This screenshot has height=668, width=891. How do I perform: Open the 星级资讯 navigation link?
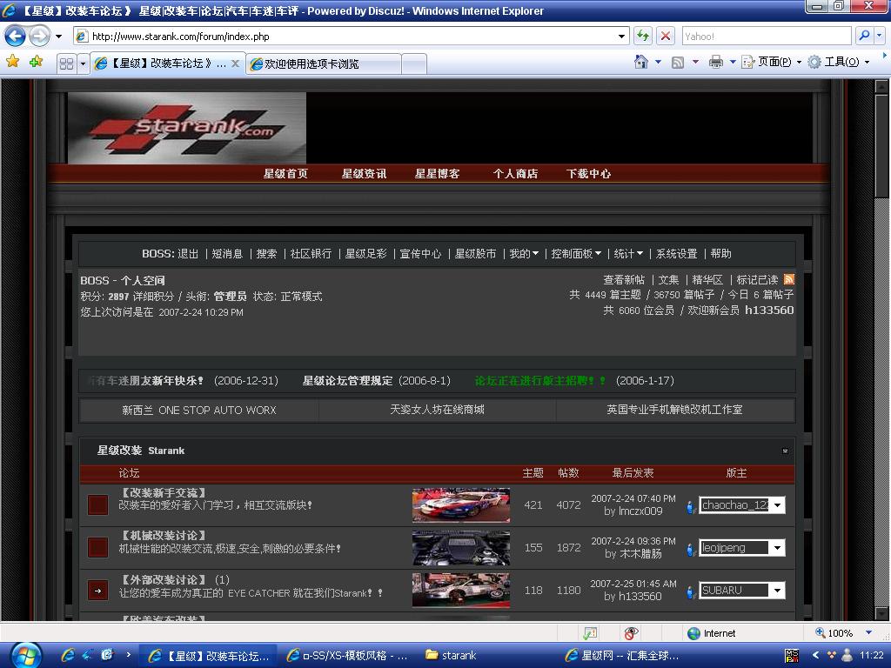tap(364, 174)
